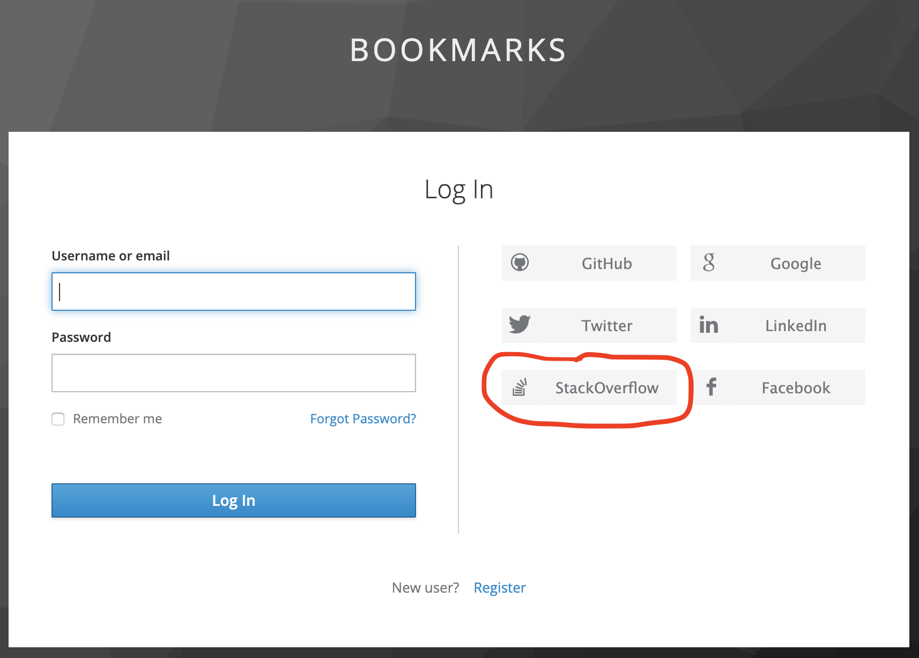Sign in with the Facebook label
The width and height of the screenshot is (919, 658).
tap(796, 388)
